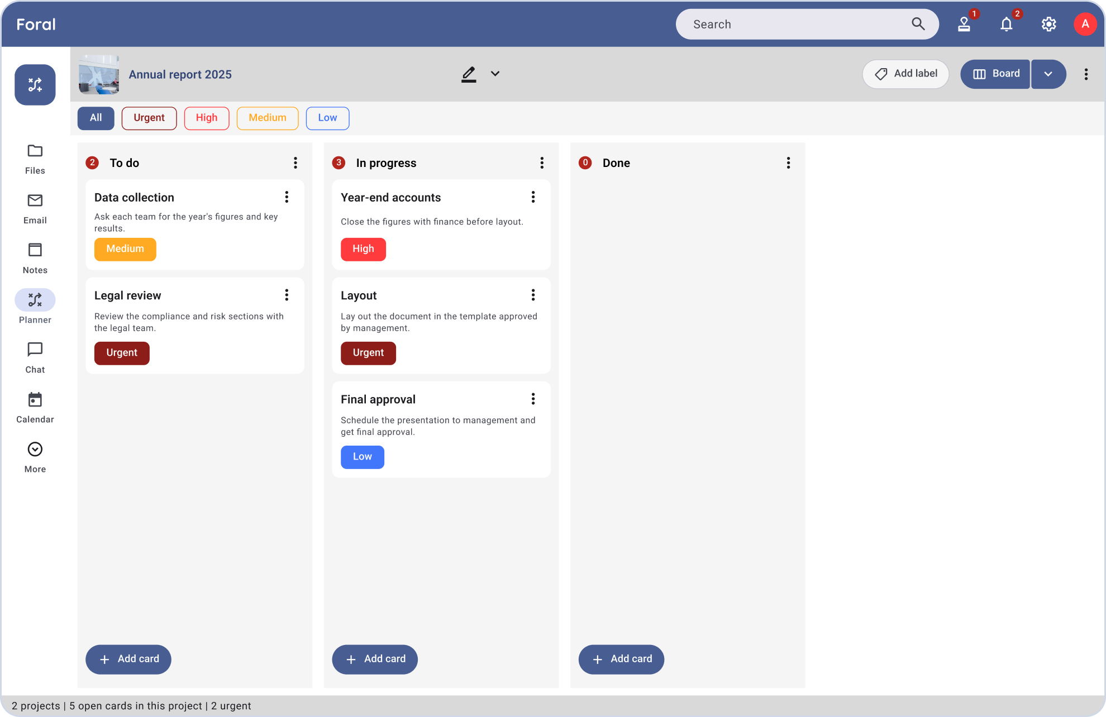Filter cards by High priority
The image size is (1106, 717).
click(207, 118)
